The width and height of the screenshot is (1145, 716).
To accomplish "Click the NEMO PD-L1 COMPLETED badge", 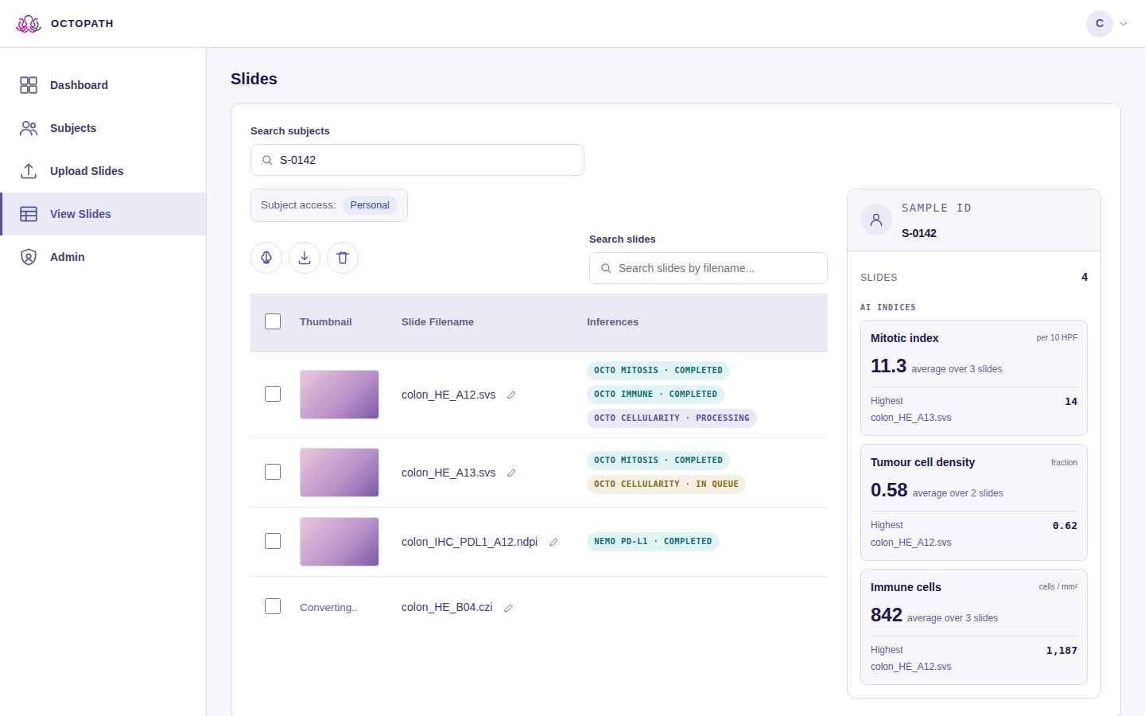I will [x=653, y=541].
